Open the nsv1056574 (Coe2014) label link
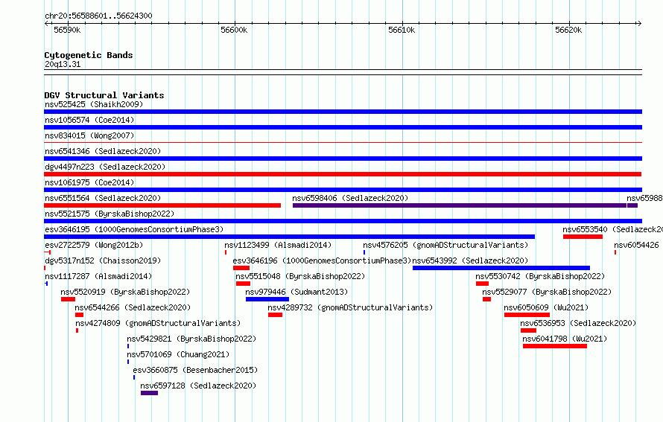Image resolution: width=663 pixels, height=422 pixels. click(x=89, y=120)
